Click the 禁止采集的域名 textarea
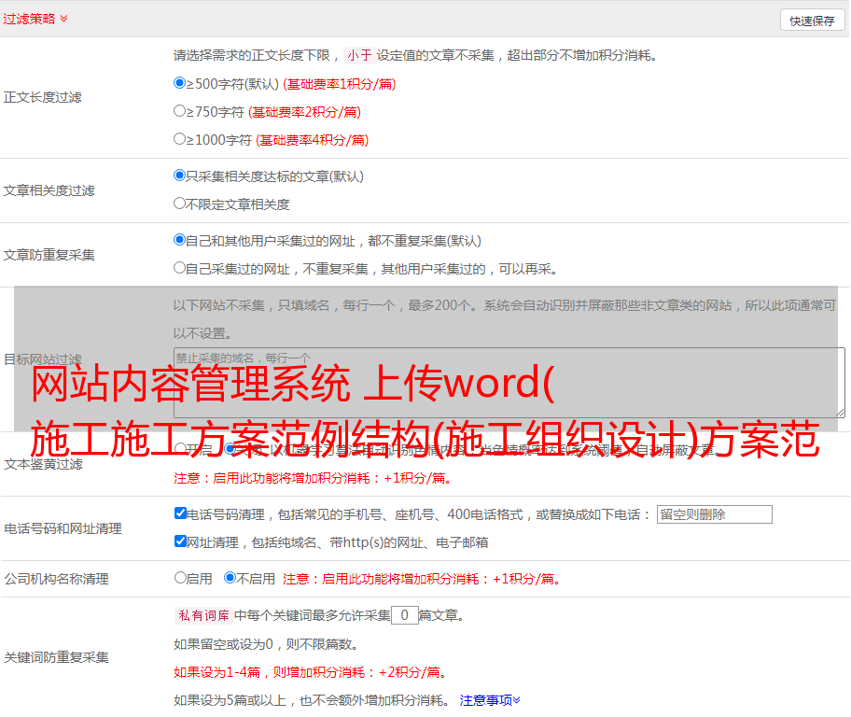The image size is (851, 717). (x=509, y=383)
